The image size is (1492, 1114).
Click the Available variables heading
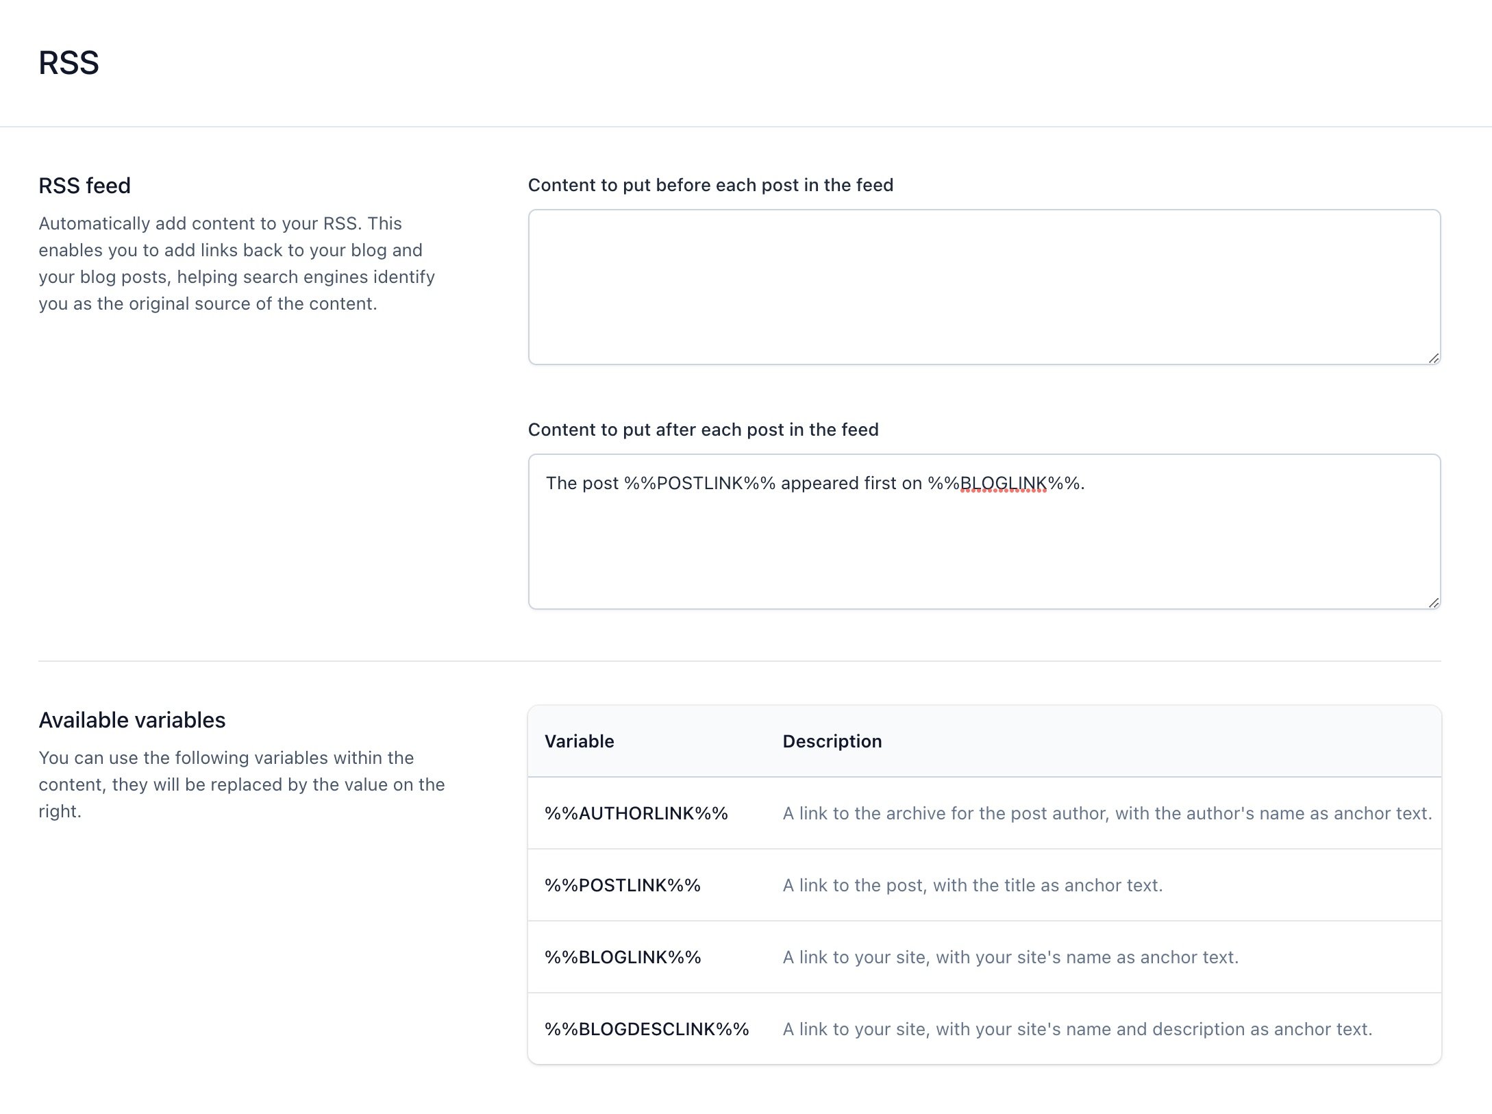tap(132, 719)
